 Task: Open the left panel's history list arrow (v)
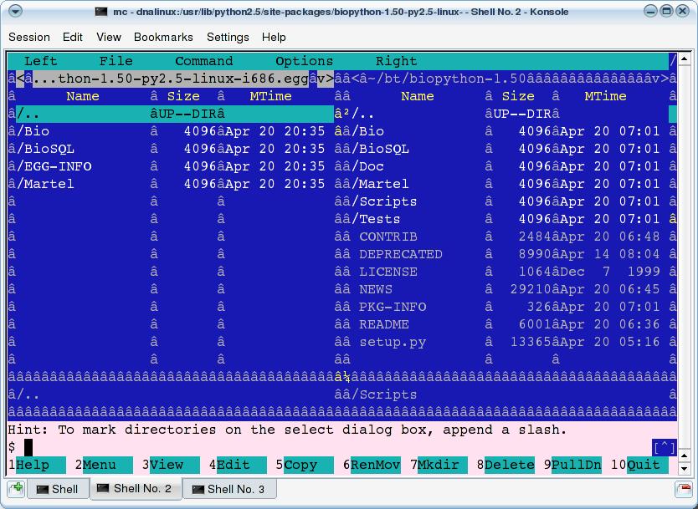pos(321,79)
